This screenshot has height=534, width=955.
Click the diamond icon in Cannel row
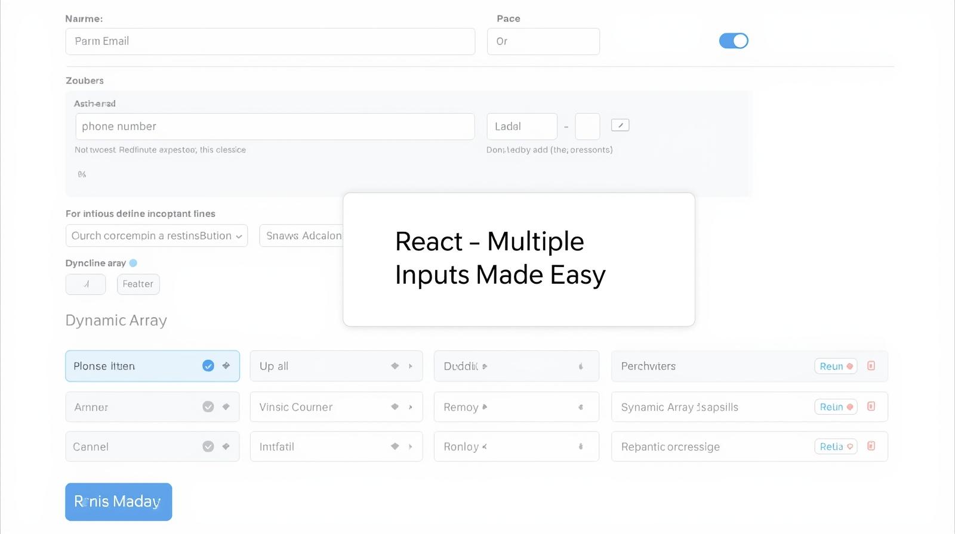click(x=226, y=446)
